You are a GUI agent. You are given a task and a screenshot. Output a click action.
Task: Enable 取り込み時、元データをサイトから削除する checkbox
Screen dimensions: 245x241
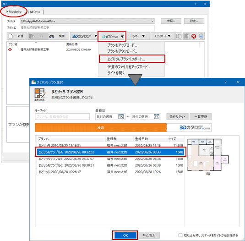coord(180,235)
